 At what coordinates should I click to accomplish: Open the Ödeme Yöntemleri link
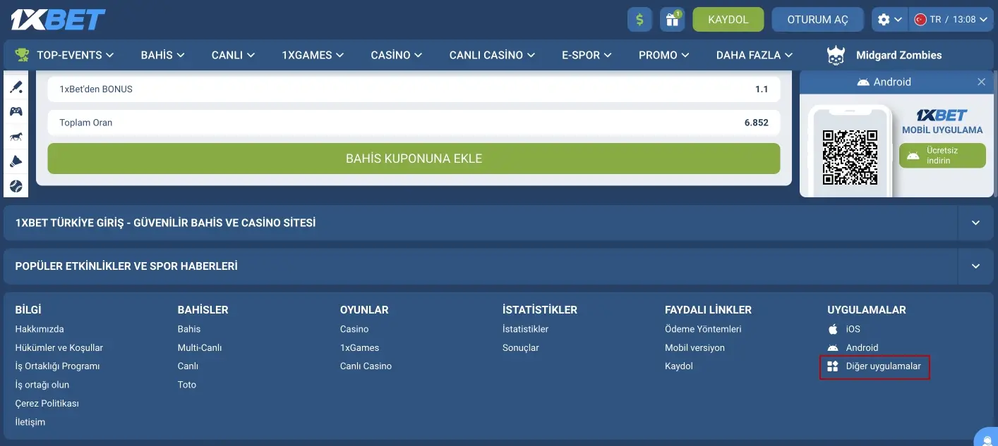703,329
